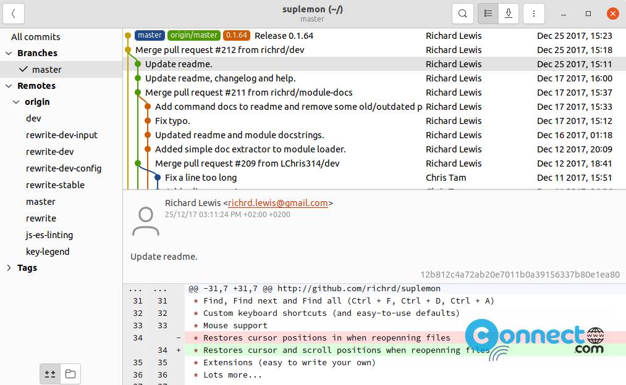Select the rewrite-stable remote branch
This screenshot has height=385, width=626.
(61, 185)
